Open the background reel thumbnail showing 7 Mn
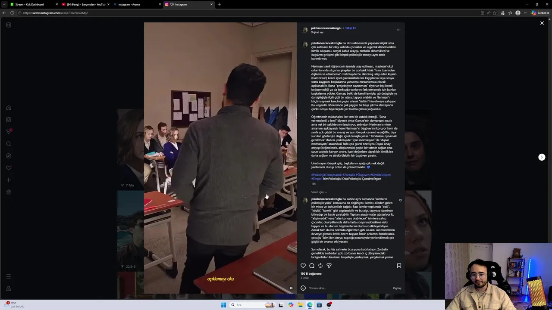552x310 pixels. (x=131, y=149)
